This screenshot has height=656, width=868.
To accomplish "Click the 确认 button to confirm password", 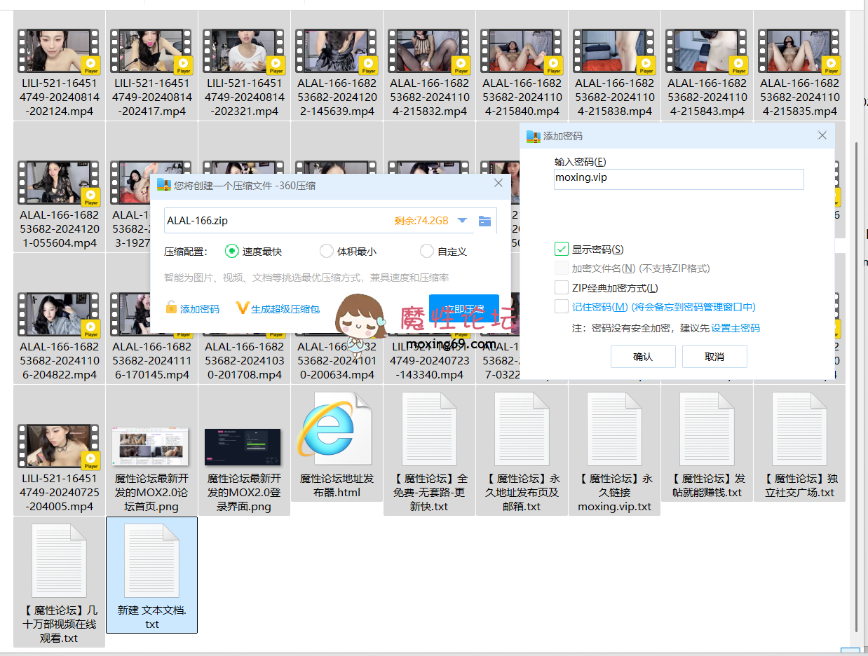I will point(642,356).
